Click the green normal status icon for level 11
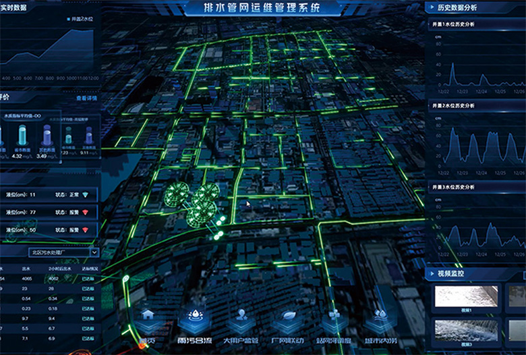 [x=86, y=195]
